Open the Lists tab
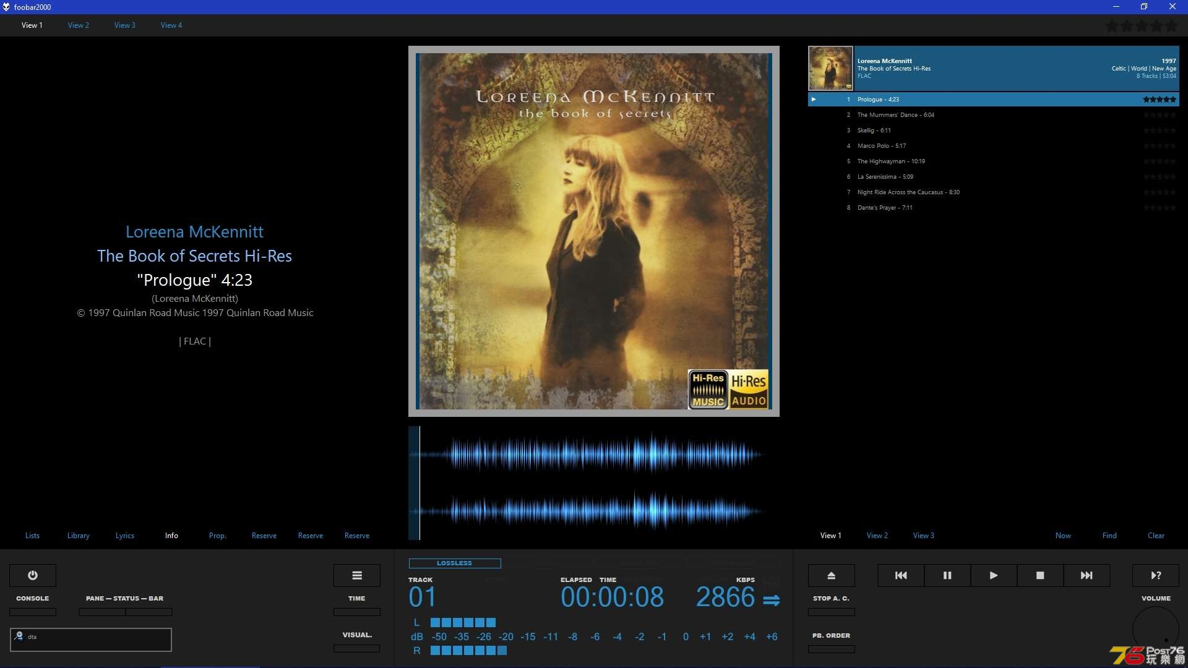 click(32, 536)
